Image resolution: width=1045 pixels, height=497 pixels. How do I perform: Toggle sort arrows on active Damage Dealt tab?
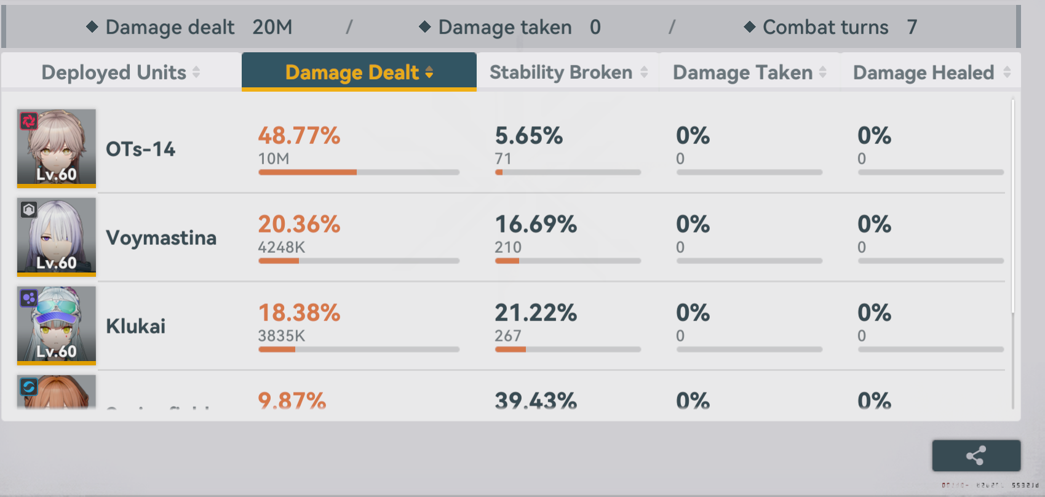point(429,72)
